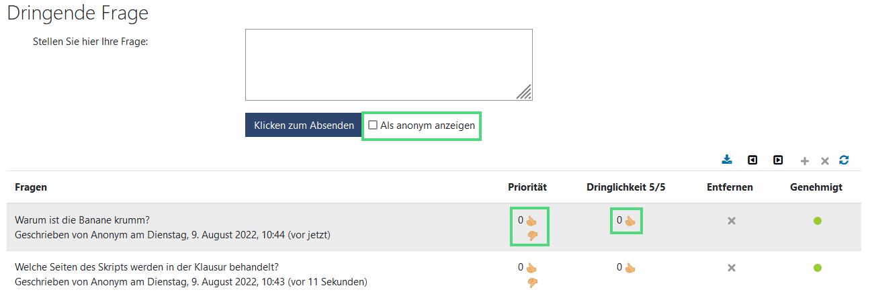Viewport: 870px width, 296px height.
Task: Enable the 'Als anonym anzeigen' checkbox
Action: (373, 126)
